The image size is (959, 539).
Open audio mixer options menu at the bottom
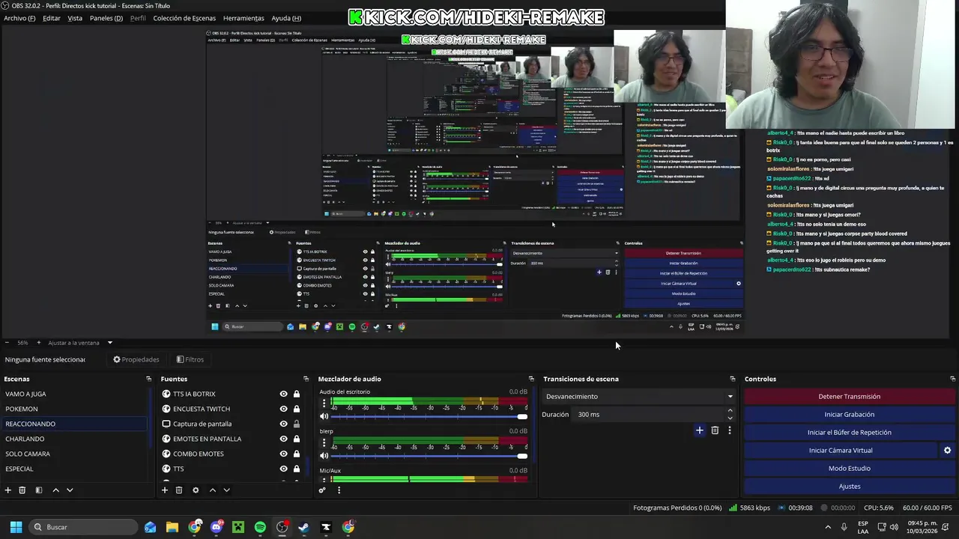[x=339, y=490]
